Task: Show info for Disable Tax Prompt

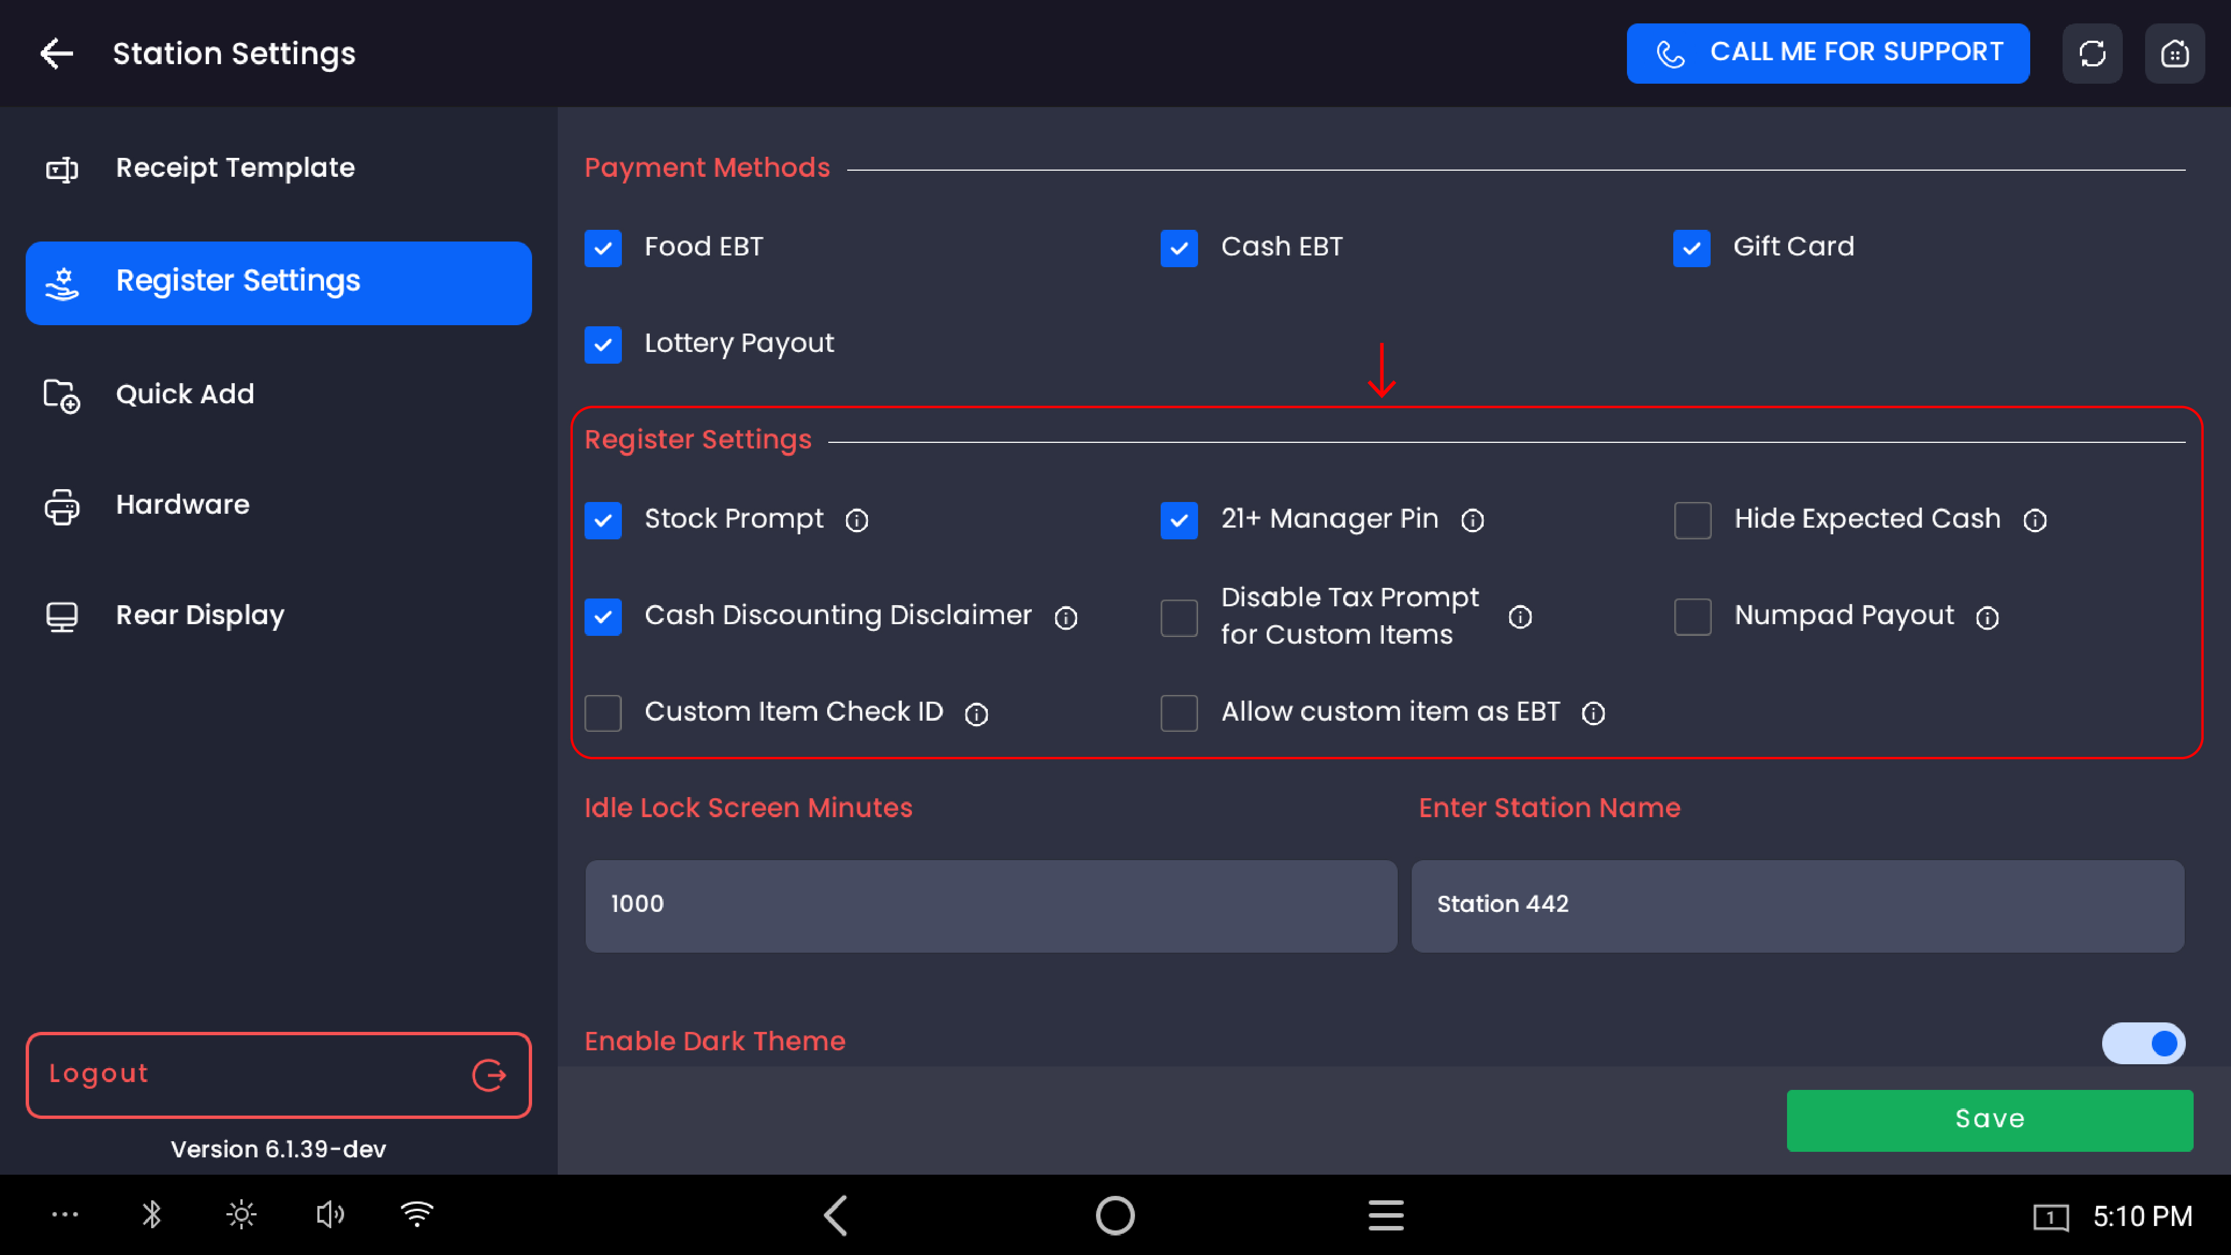Action: 1520,617
